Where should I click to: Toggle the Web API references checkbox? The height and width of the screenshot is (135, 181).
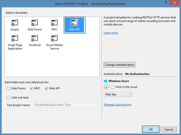[x=46, y=88]
